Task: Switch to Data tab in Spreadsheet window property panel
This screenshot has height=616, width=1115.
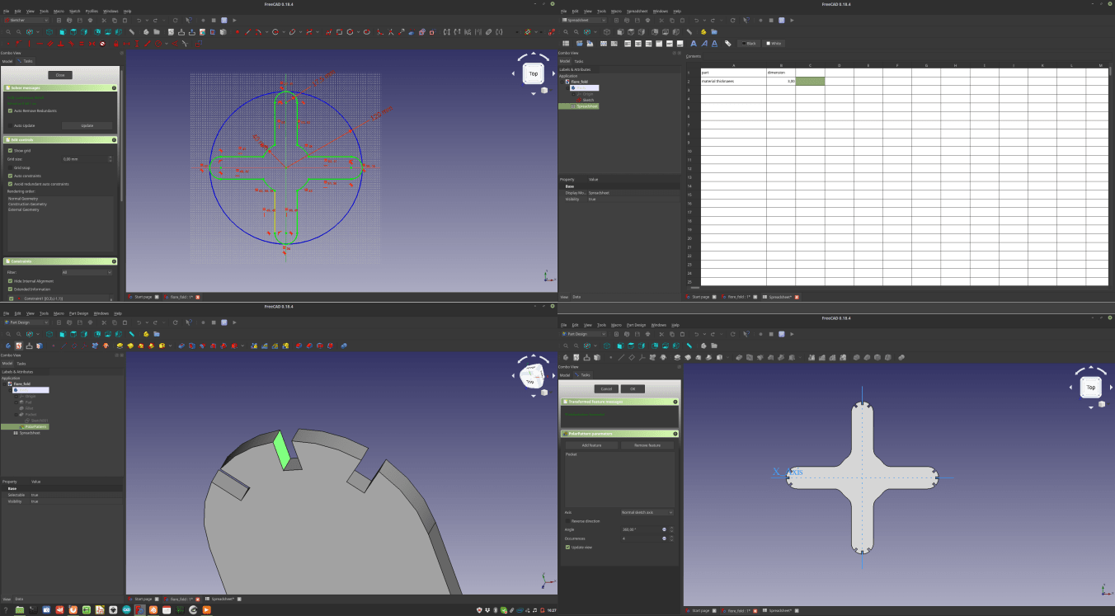Action: click(x=576, y=297)
